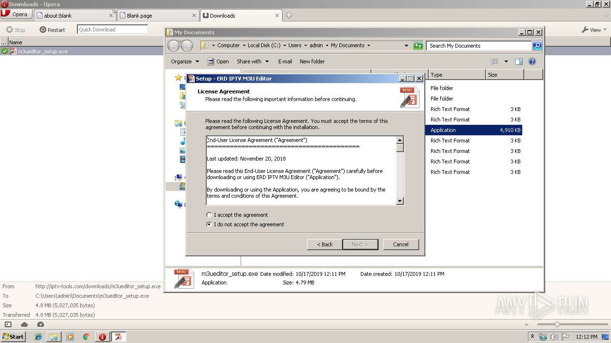Image resolution: width=611 pixels, height=343 pixels.
Task: Expand the view options dropdown arrow
Action: coord(506,61)
